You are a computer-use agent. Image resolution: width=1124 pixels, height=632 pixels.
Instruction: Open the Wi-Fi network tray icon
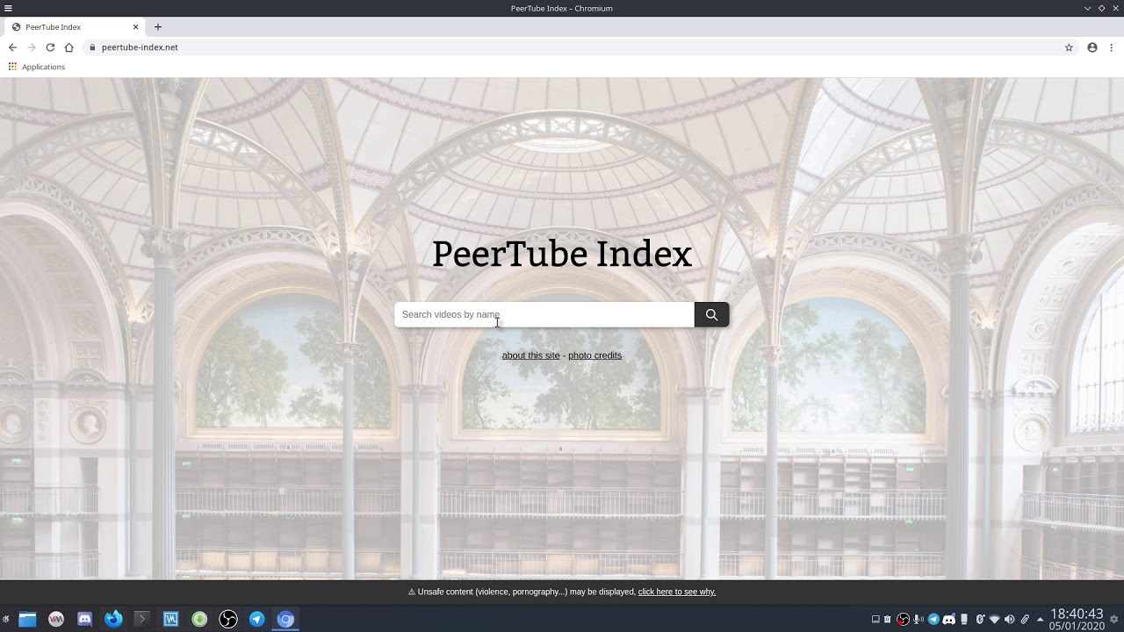pos(994,620)
